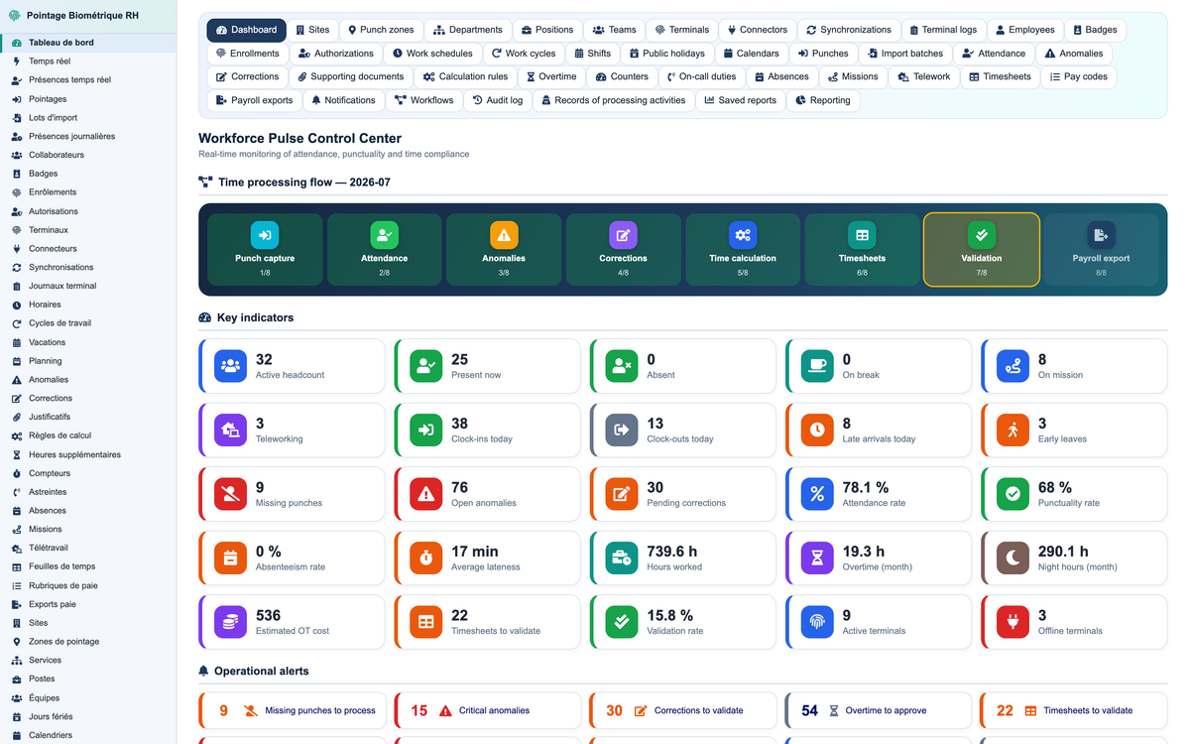This screenshot has width=1190, height=744.
Task: Switch to the Audit log tab
Action: [x=499, y=100]
